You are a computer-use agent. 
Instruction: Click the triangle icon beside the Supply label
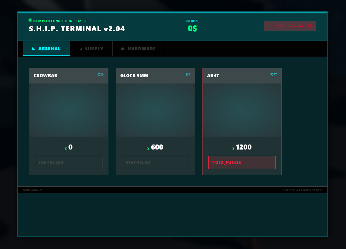click(80, 49)
